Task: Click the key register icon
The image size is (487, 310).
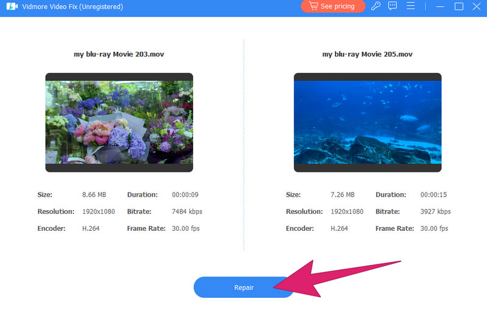Action: click(x=376, y=7)
